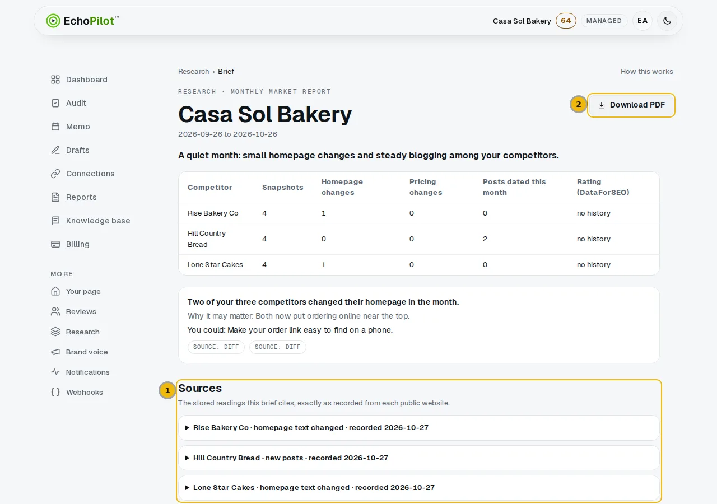Open the Knowledge base section
Image resolution: width=717 pixels, height=504 pixels.
98,221
